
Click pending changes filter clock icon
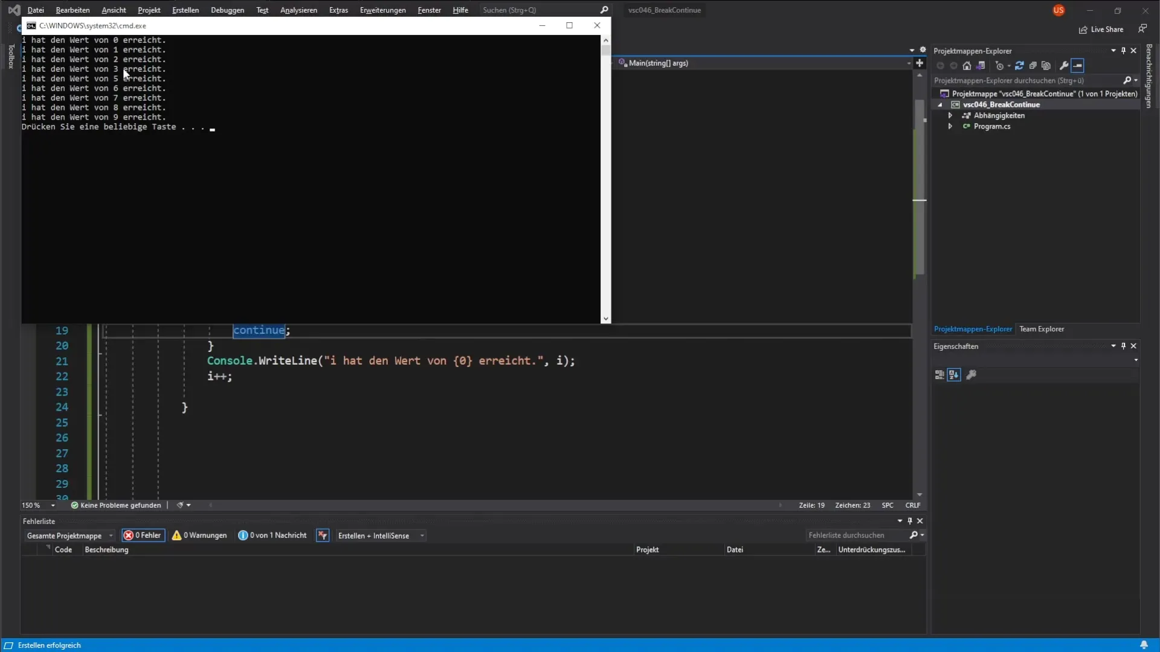(x=1000, y=66)
